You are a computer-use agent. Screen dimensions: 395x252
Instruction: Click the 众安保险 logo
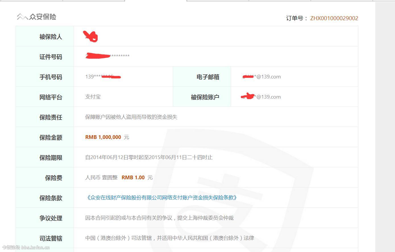point(36,17)
